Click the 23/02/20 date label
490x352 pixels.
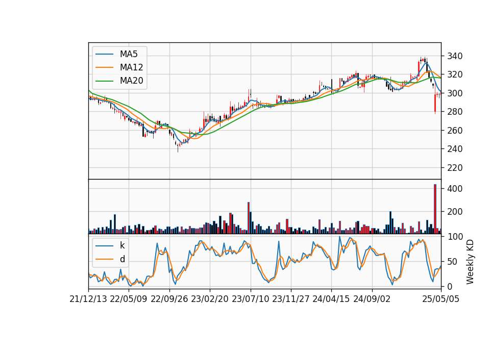pos(210,299)
